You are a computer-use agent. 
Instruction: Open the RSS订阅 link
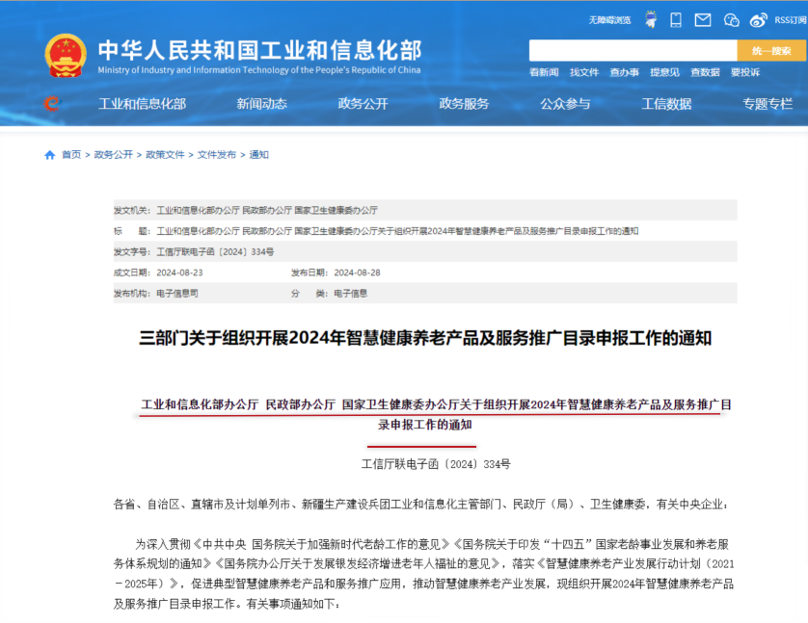click(x=791, y=20)
